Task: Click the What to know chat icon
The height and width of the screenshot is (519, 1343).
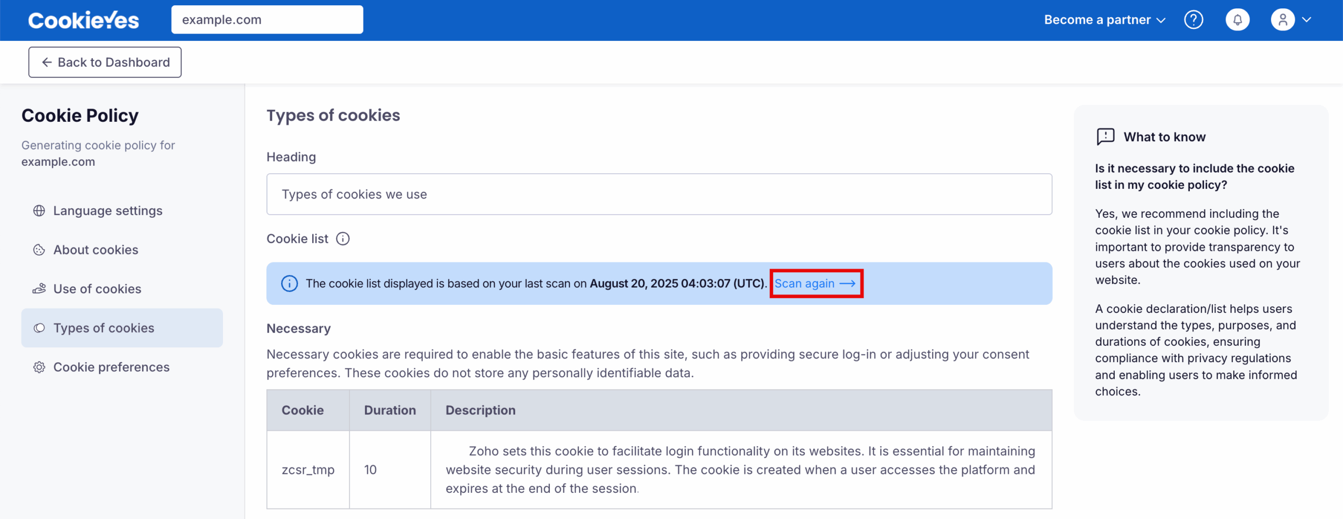Action: (x=1105, y=136)
